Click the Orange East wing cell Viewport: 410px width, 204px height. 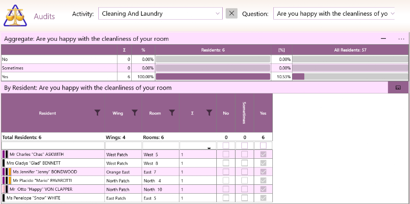coord(123,172)
